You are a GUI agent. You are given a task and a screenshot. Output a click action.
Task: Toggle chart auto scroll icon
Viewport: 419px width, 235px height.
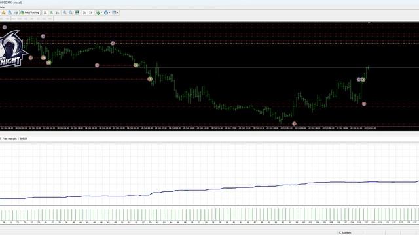click(x=84, y=12)
